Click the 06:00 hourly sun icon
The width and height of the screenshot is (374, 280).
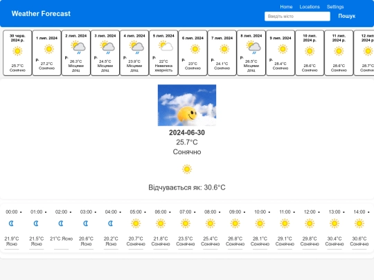point(161,223)
